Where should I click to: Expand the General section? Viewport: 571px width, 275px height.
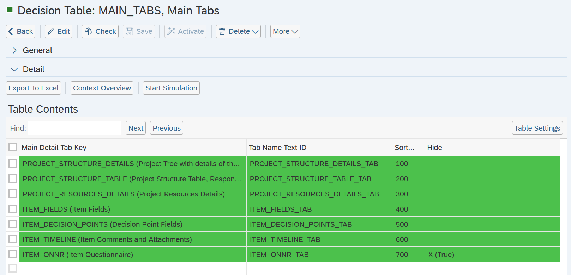pos(14,50)
